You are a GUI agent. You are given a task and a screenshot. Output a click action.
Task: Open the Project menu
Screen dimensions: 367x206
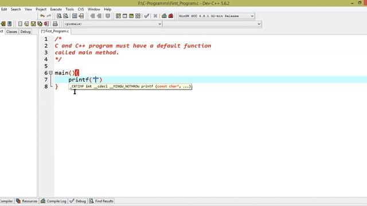41,9
